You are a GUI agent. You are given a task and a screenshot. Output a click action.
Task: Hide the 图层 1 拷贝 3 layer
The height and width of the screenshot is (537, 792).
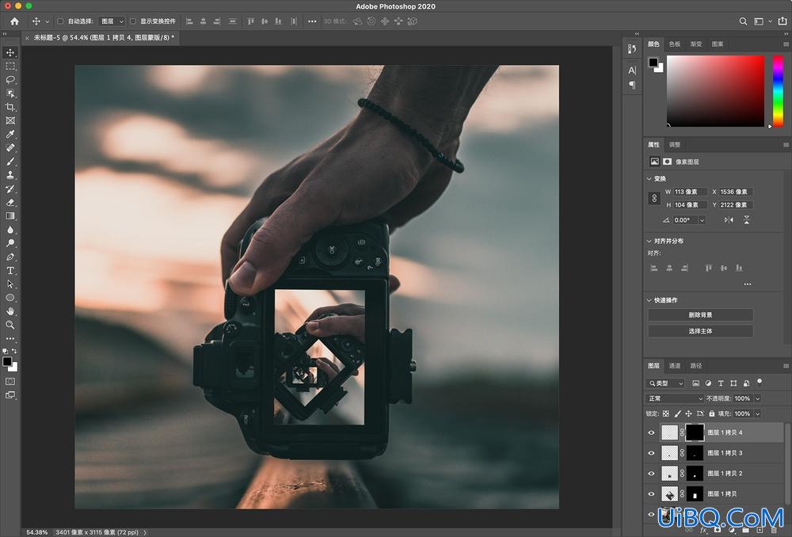[x=651, y=453]
